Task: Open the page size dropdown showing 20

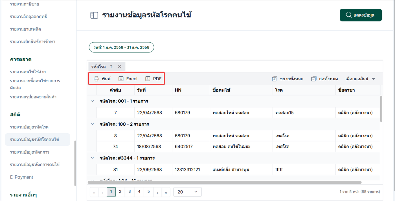Action: [x=187, y=192]
